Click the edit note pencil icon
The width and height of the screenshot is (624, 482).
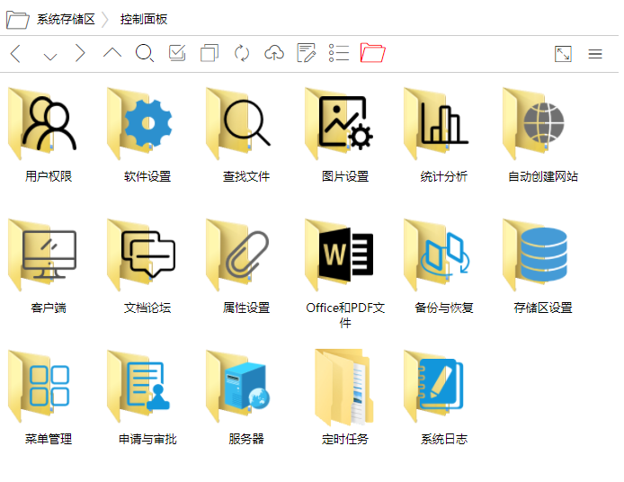tap(307, 53)
